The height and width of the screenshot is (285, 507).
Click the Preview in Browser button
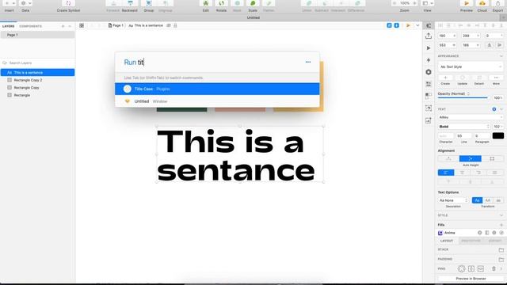(x=471, y=279)
